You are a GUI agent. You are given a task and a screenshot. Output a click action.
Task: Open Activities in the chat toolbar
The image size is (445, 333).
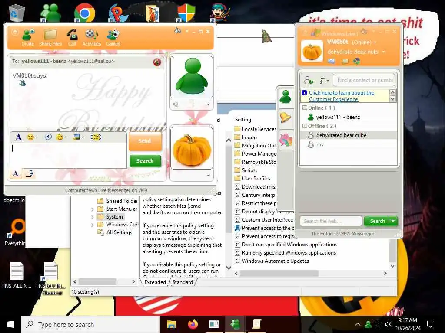coord(91,38)
